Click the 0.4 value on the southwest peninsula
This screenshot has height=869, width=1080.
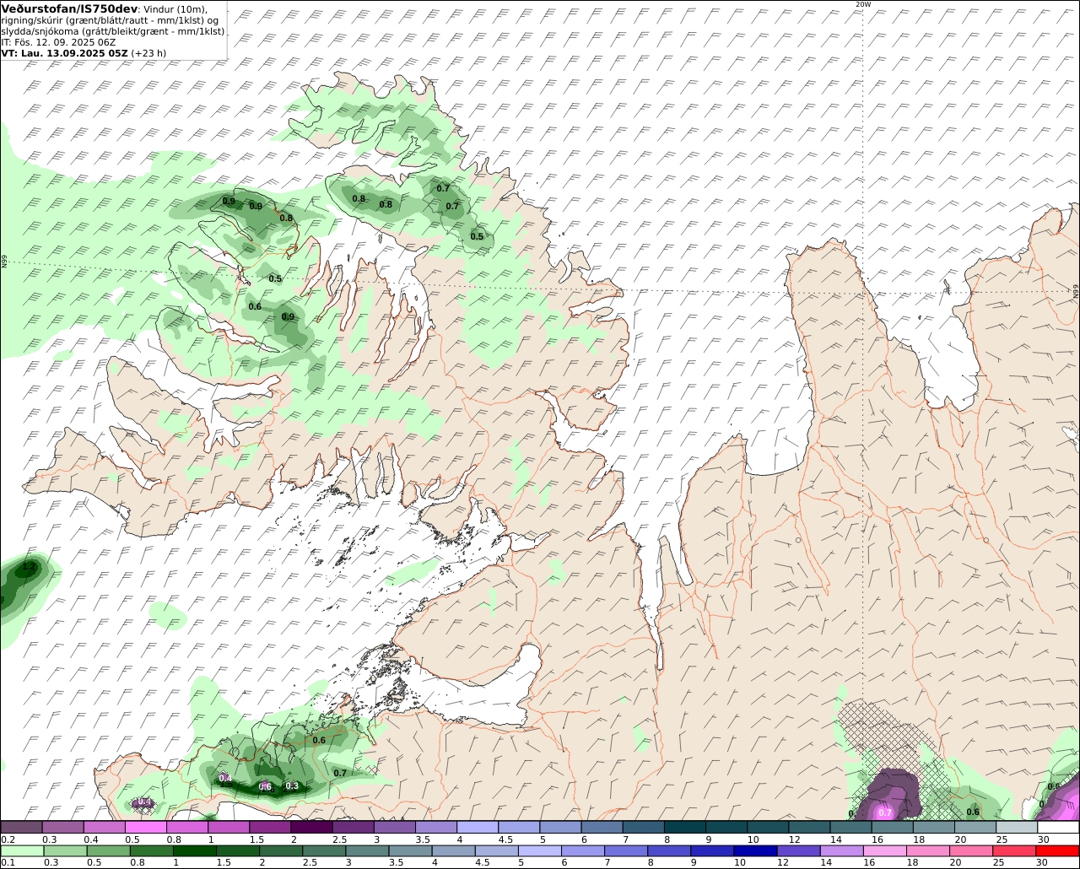(225, 778)
